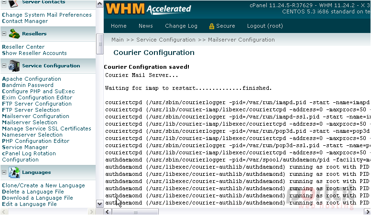The width and height of the screenshot is (371, 215).
Task: Open Bandmin Password link
Action: coord(28,85)
